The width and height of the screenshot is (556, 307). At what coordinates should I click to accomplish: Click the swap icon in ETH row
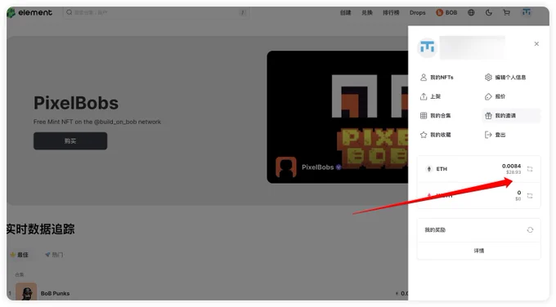coord(530,169)
